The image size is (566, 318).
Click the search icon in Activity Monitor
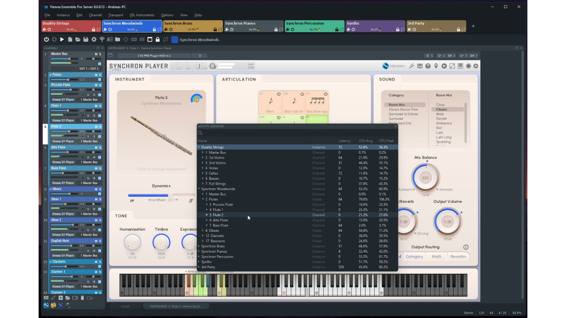pyautogui.click(x=200, y=133)
